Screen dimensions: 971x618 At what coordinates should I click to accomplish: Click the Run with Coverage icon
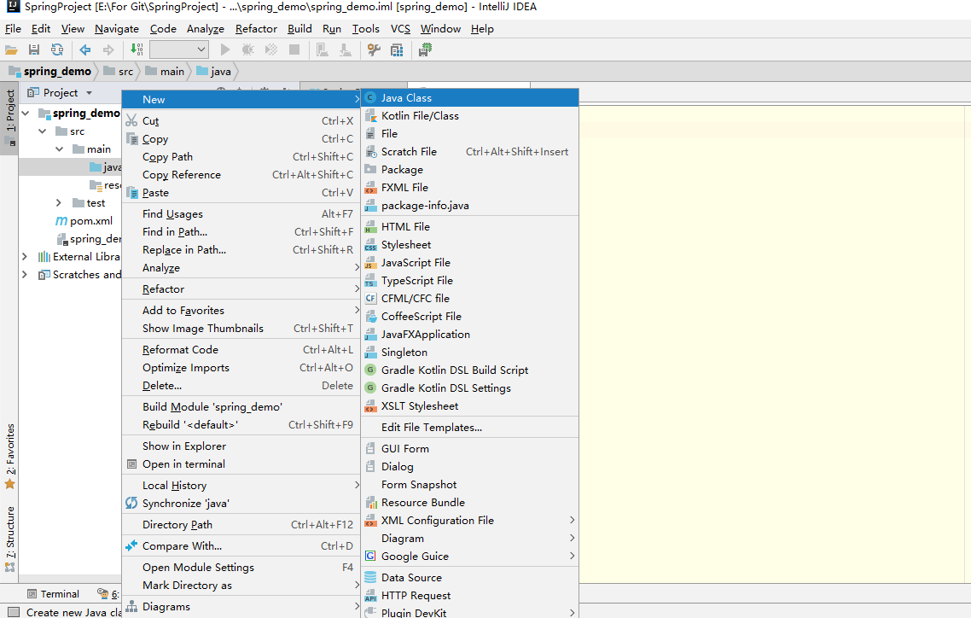[x=271, y=50]
